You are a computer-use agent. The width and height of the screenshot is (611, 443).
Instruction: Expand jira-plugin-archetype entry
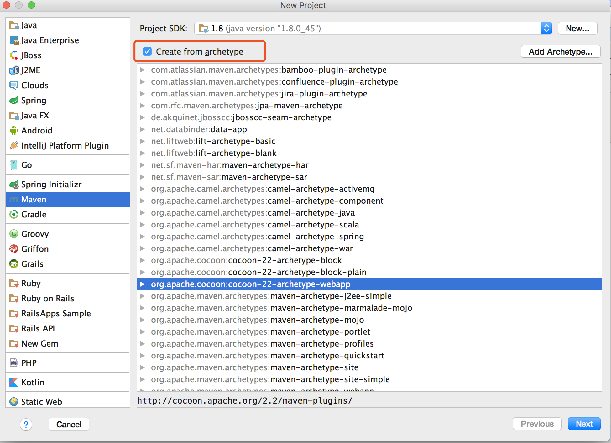point(142,93)
